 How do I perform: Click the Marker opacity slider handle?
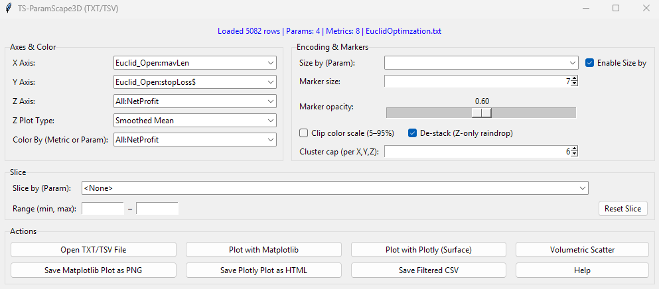coord(482,113)
